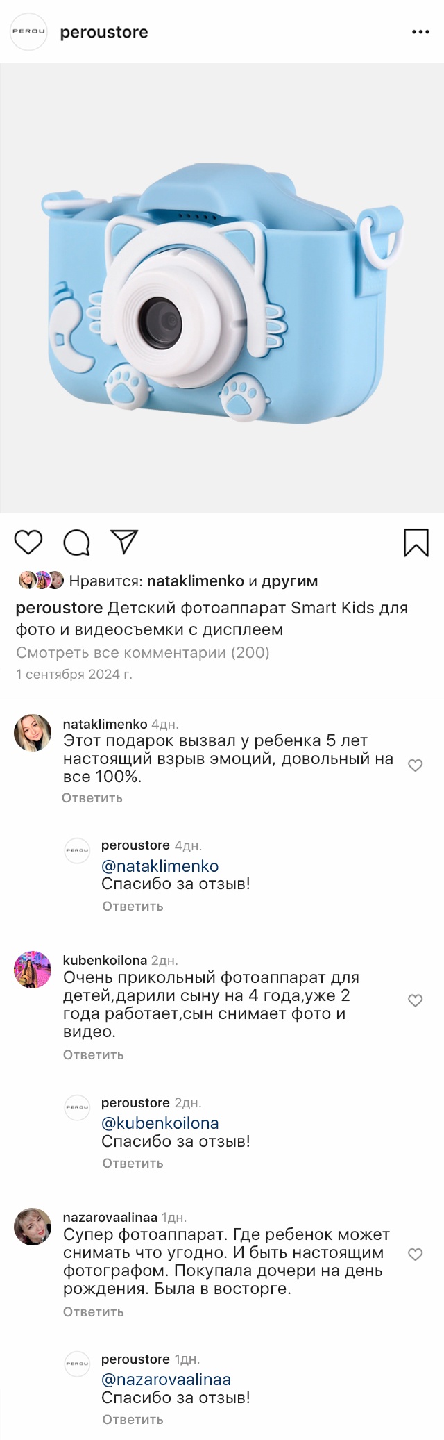Open @nazarovaalinaa mention link
The image size is (444, 1440).
point(166,1380)
